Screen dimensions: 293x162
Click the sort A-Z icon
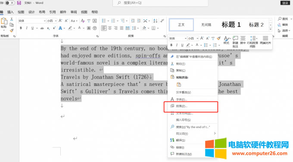155,21
